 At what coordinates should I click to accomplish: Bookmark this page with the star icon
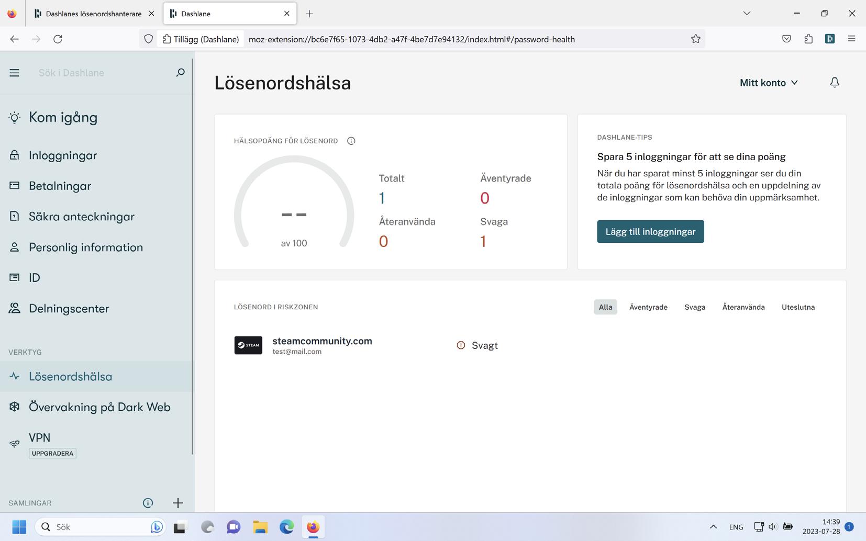(696, 39)
